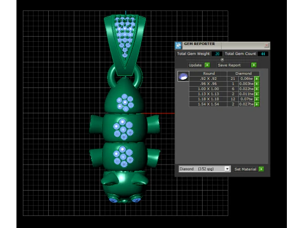Click green arrow for 1.13 X 1.13 row
The width and height of the screenshot is (304, 228).
click(x=257, y=94)
